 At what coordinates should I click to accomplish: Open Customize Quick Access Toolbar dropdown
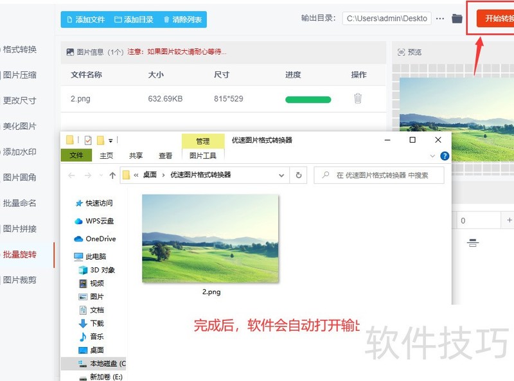point(111,140)
